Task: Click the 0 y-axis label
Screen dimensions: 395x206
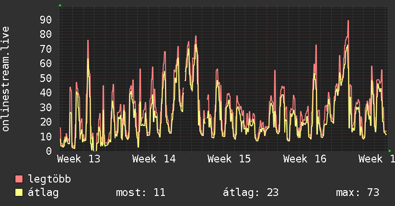Action: point(49,151)
